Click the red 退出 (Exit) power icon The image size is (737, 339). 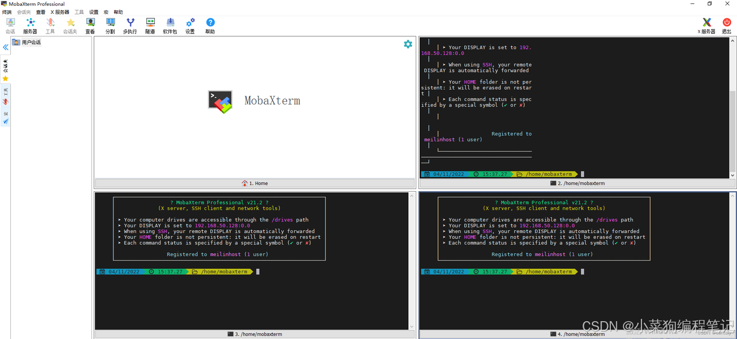(727, 26)
